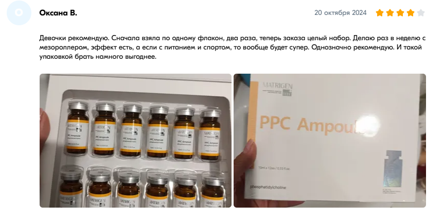Select the third orange rating star
Screen dimensions: 443x221
[x=400, y=13]
